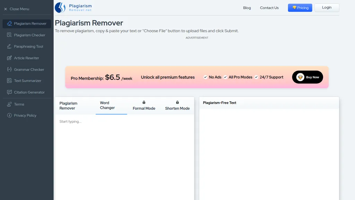The image size is (355, 200).
Task: Click the lock icon above Formal Mode
Action: tap(144, 102)
